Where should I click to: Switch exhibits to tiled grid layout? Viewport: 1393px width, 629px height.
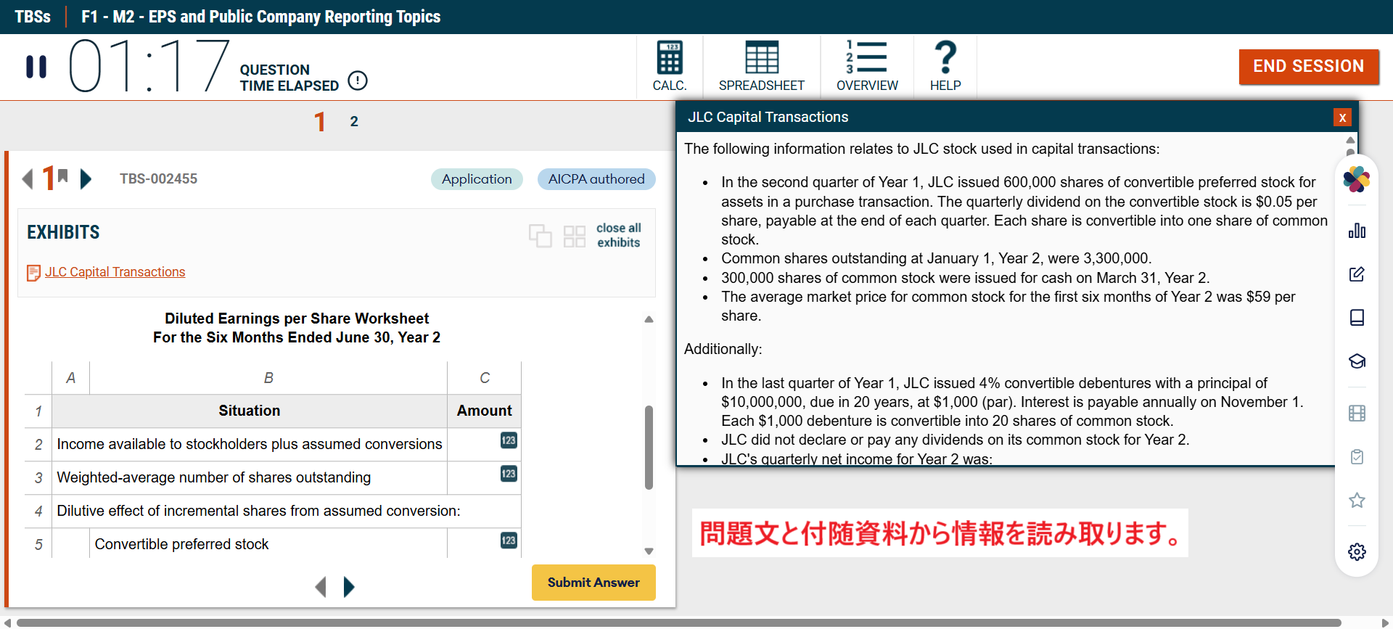574,236
